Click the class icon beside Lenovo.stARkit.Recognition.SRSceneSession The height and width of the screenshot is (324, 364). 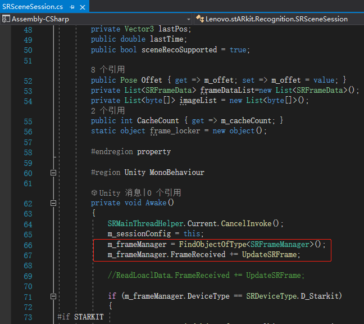click(199, 19)
